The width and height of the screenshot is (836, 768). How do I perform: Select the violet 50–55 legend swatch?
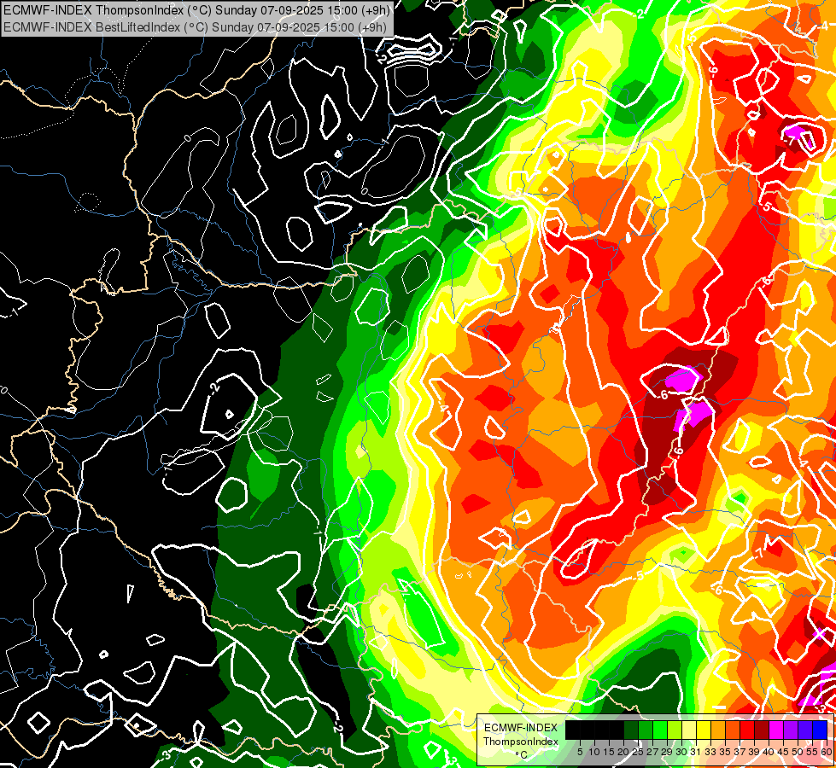(x=805, y=730)
